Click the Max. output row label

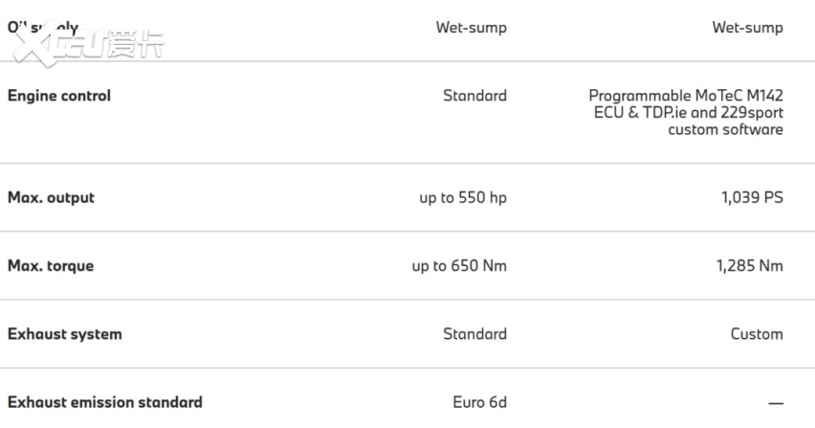pyautogui.click(x=51, y=198)
